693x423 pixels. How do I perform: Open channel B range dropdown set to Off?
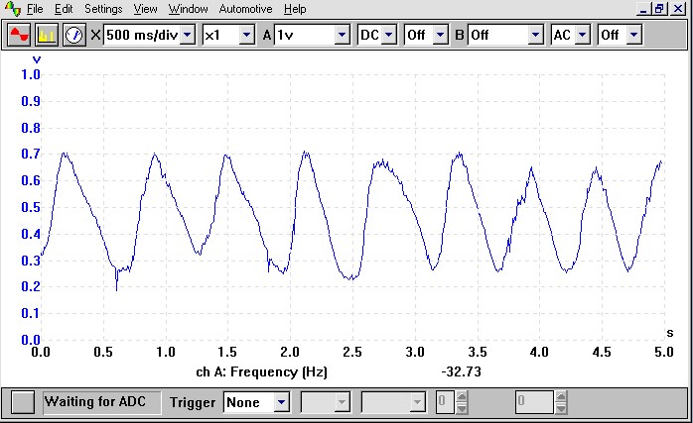pos(535,35)
